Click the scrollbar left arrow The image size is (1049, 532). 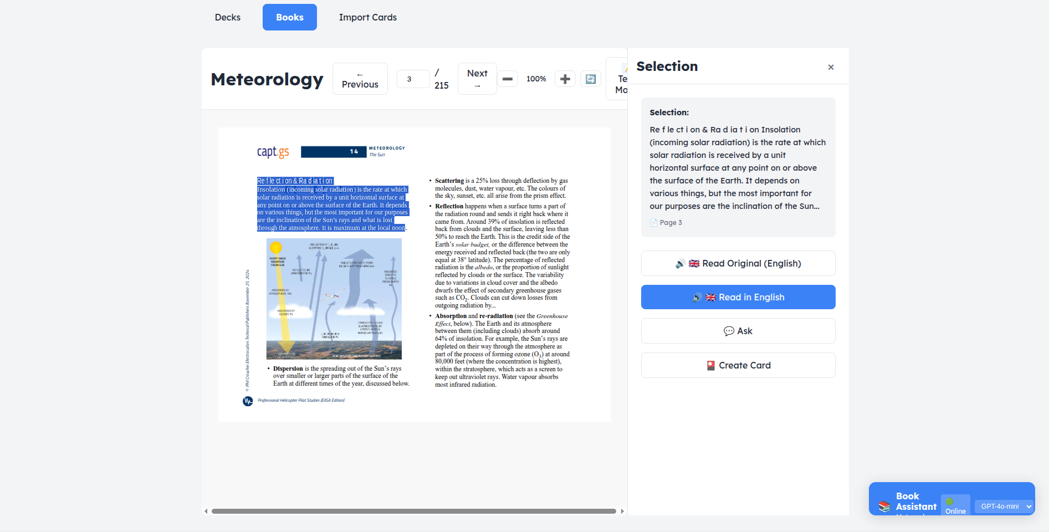click(206, 511)
